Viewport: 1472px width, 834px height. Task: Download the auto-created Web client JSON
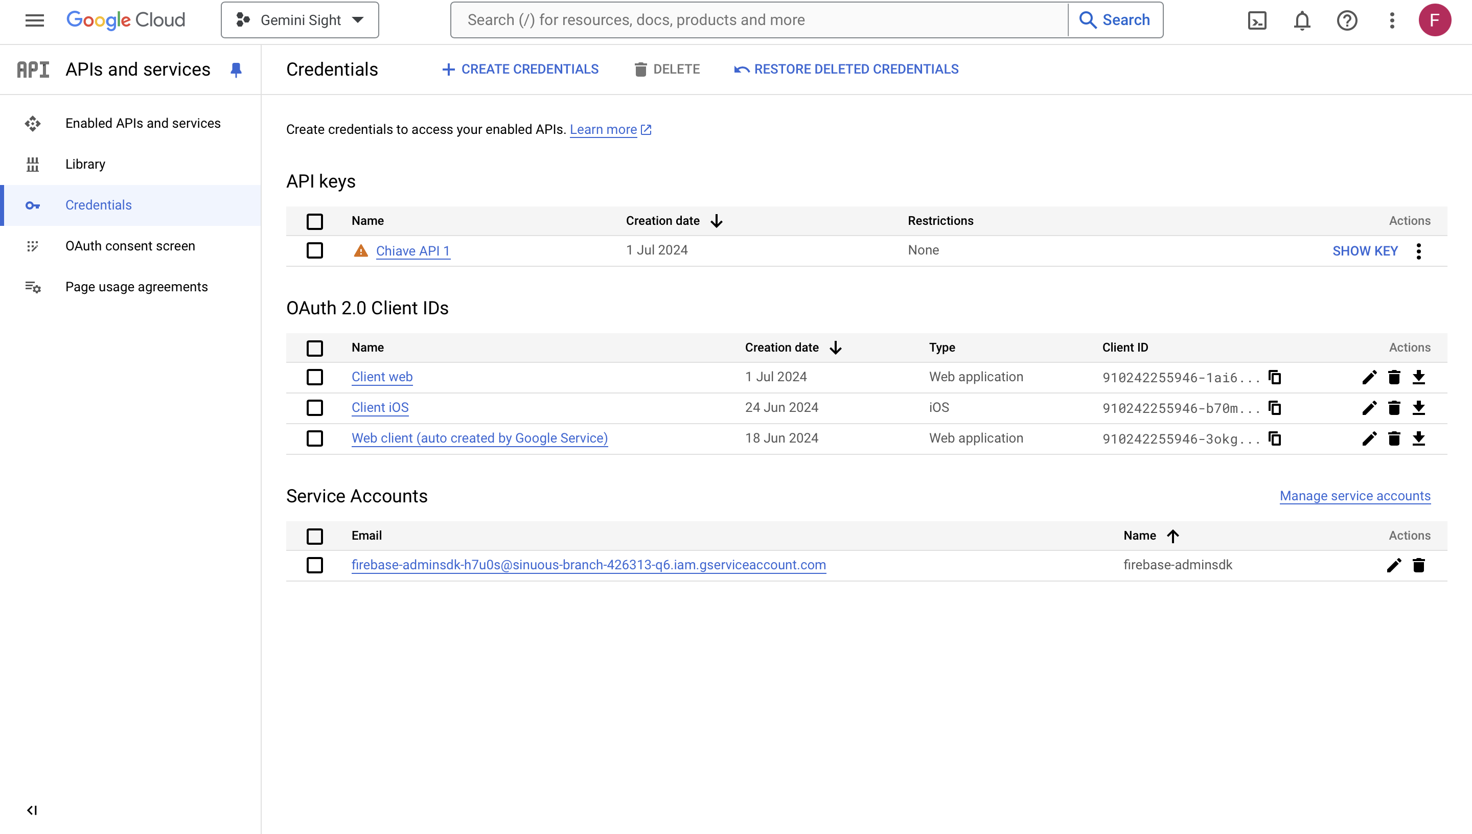coord(1419,438)
